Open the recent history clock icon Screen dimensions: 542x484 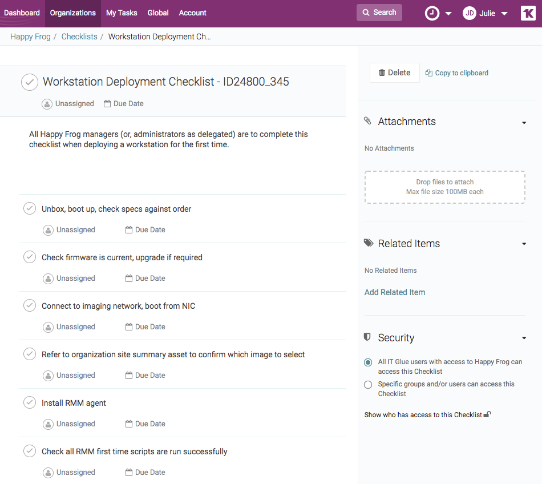tap(432, 13)
